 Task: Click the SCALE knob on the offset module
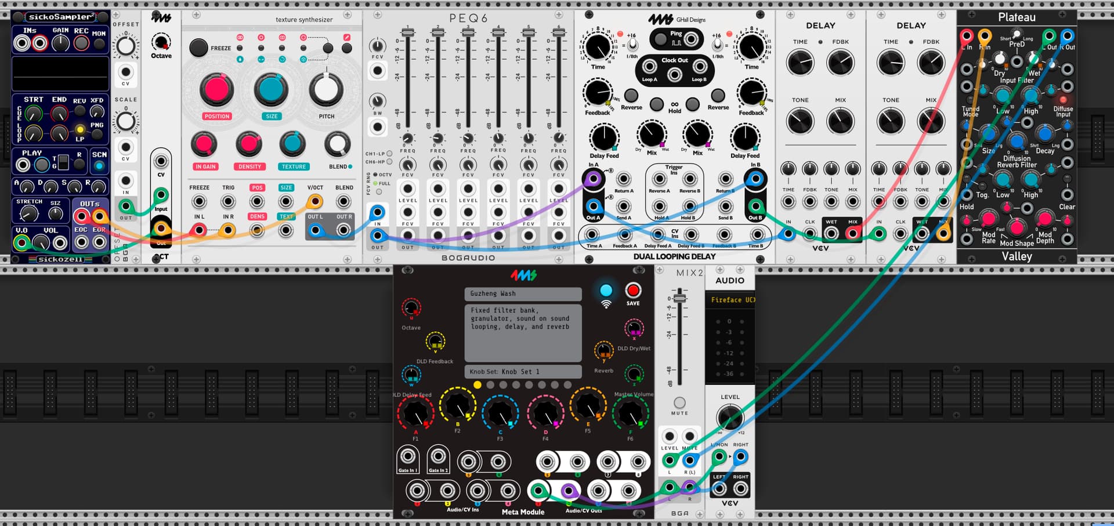point(126,121)
